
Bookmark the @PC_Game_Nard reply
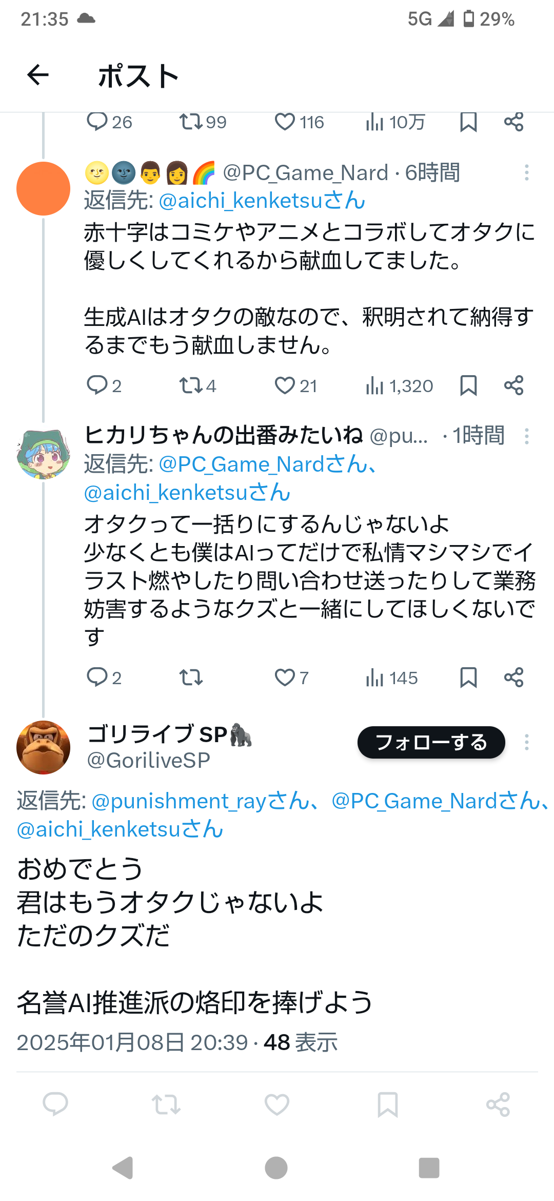tap(468, 385)
